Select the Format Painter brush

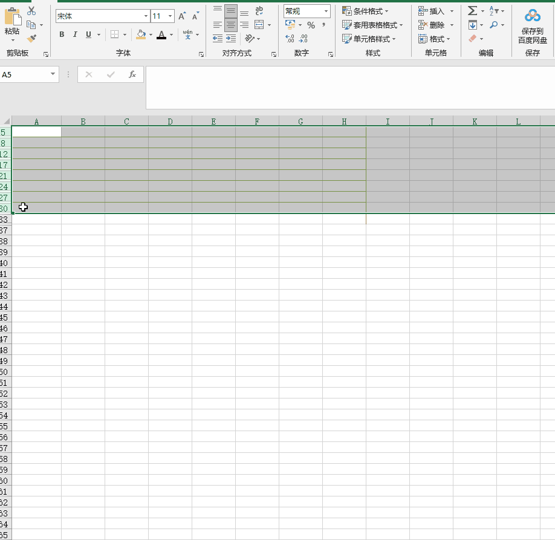click(x=31, y=38)
